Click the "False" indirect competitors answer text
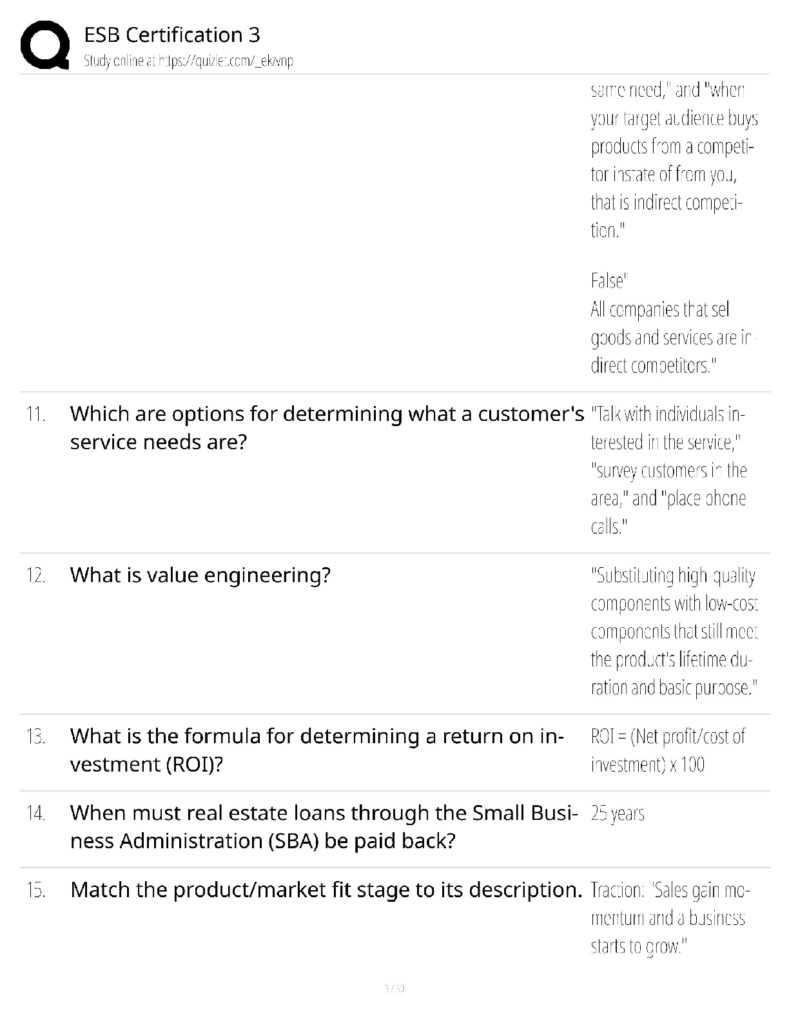The height and width of the screenshot is (1021, 789). click(x=674, y=324)
